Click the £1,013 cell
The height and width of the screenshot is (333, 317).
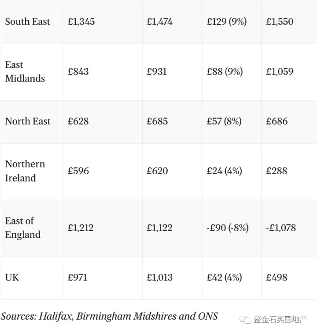pyautogui.click(x=159, y=277)
